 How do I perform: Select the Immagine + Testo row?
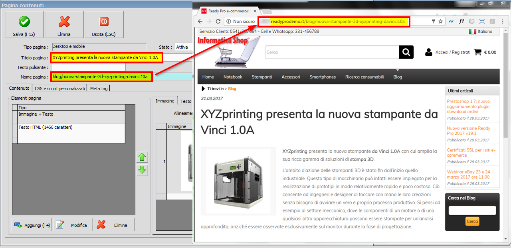click(71, 117)
